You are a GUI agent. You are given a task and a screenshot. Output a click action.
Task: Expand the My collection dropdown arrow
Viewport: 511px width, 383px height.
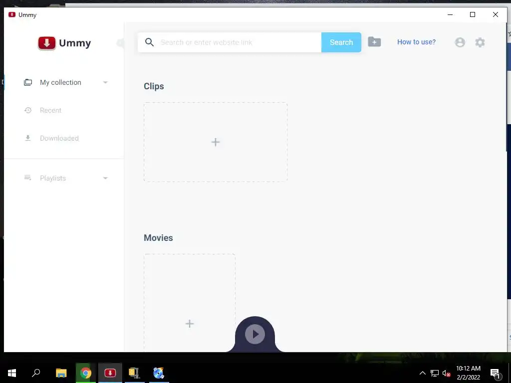click(x=105, y=82)
